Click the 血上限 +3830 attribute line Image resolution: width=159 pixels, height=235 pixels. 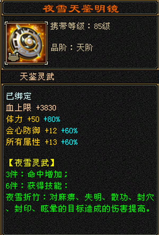(31, 108)
